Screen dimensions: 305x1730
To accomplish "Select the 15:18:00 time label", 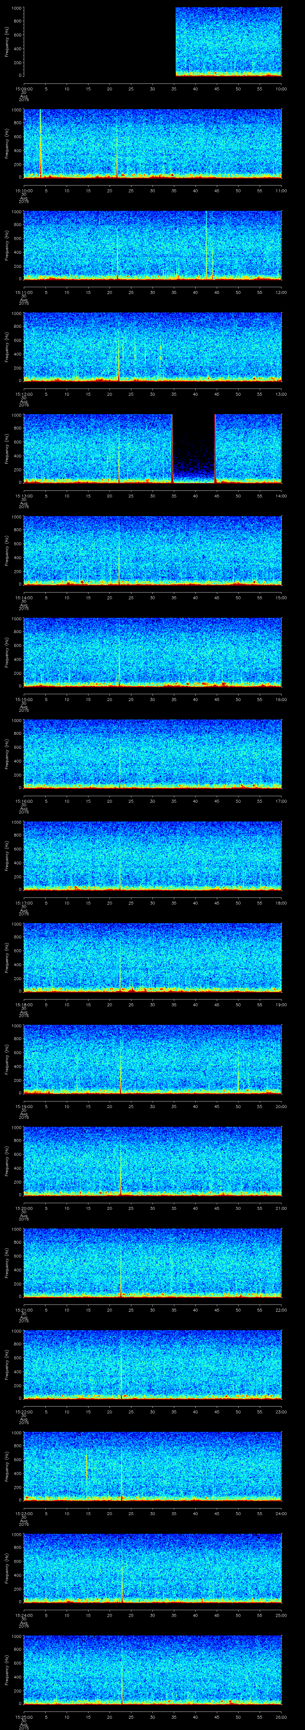I will (x=24, y=1005).
